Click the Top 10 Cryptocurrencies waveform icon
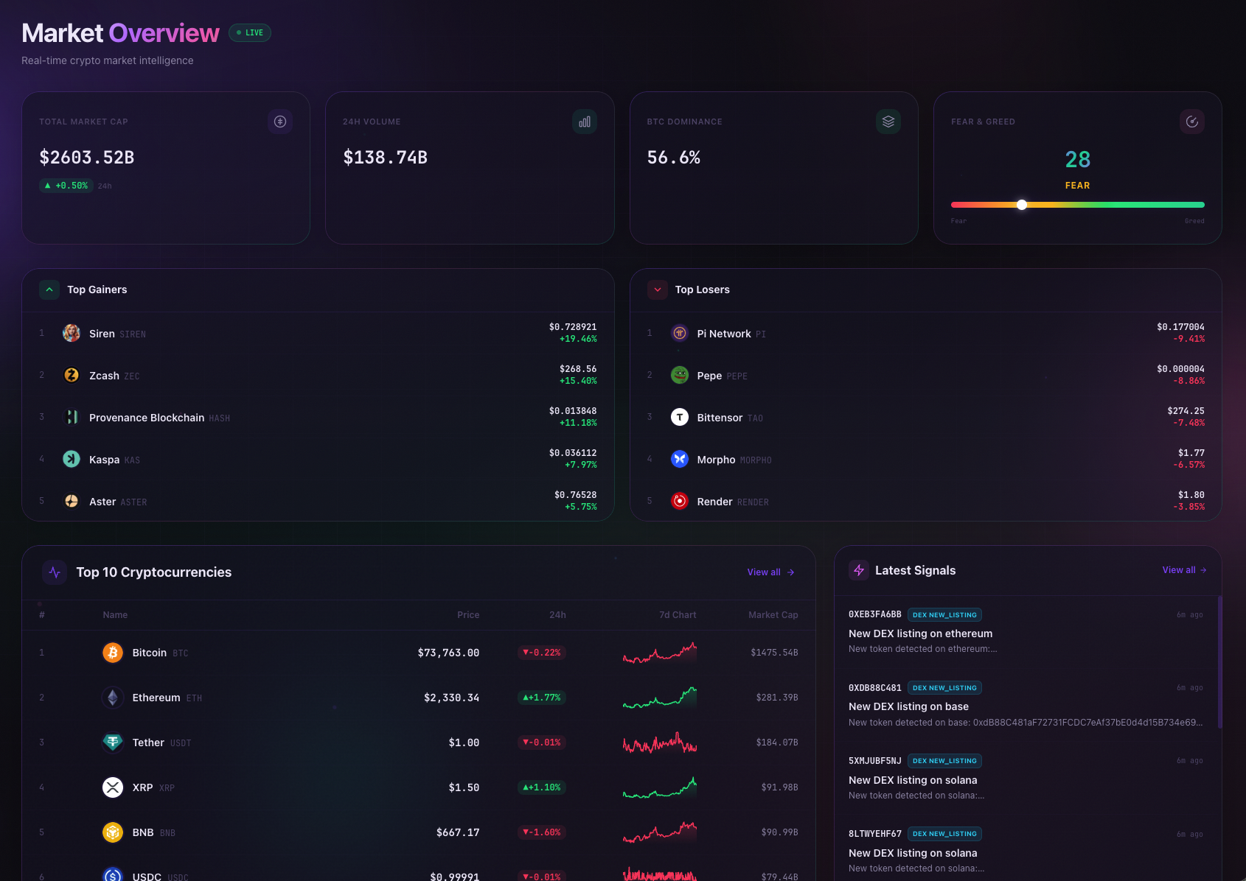Image resolution: width=1246 pixels, height=881 pixels. click(x=54, y=572)
